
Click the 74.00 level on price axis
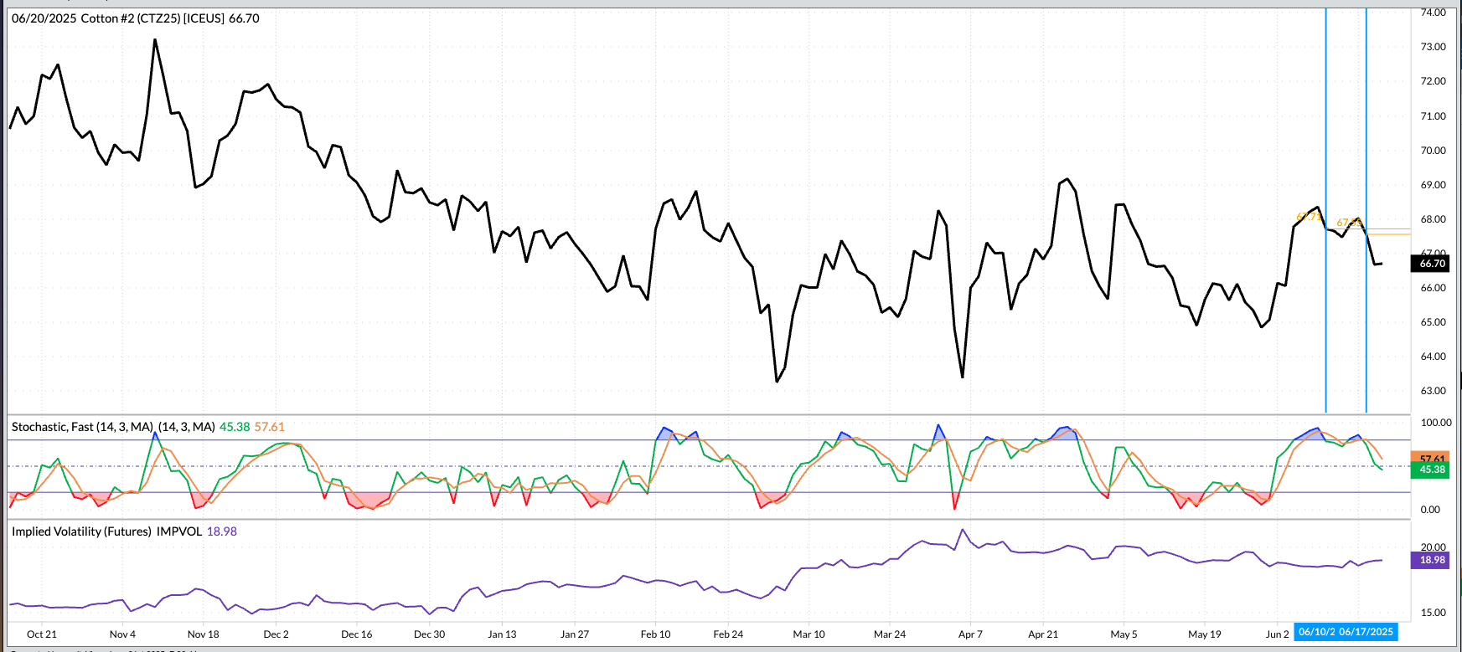(x=1433, y=13)
